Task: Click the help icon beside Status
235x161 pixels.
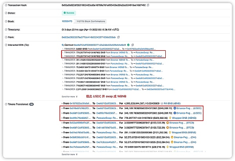Action: [3, 13]
